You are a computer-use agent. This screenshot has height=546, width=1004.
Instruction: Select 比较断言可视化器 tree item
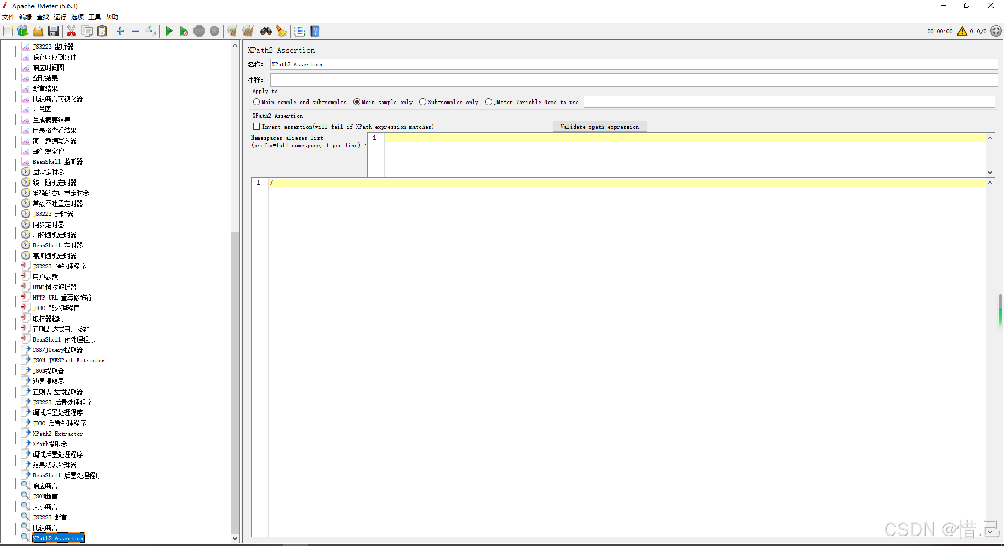(58, 99)
